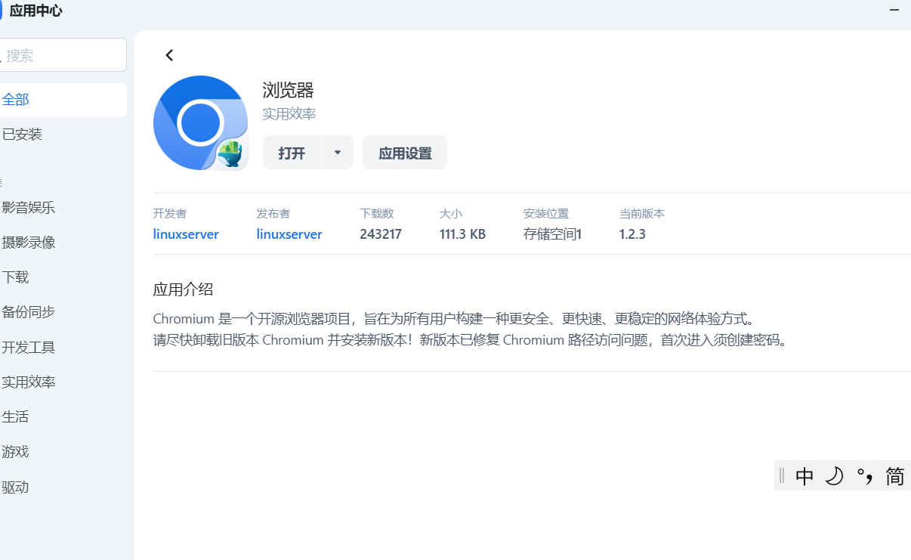Open the 影音娱乐 category
This screenshot has width=911, height=560.
63,208
